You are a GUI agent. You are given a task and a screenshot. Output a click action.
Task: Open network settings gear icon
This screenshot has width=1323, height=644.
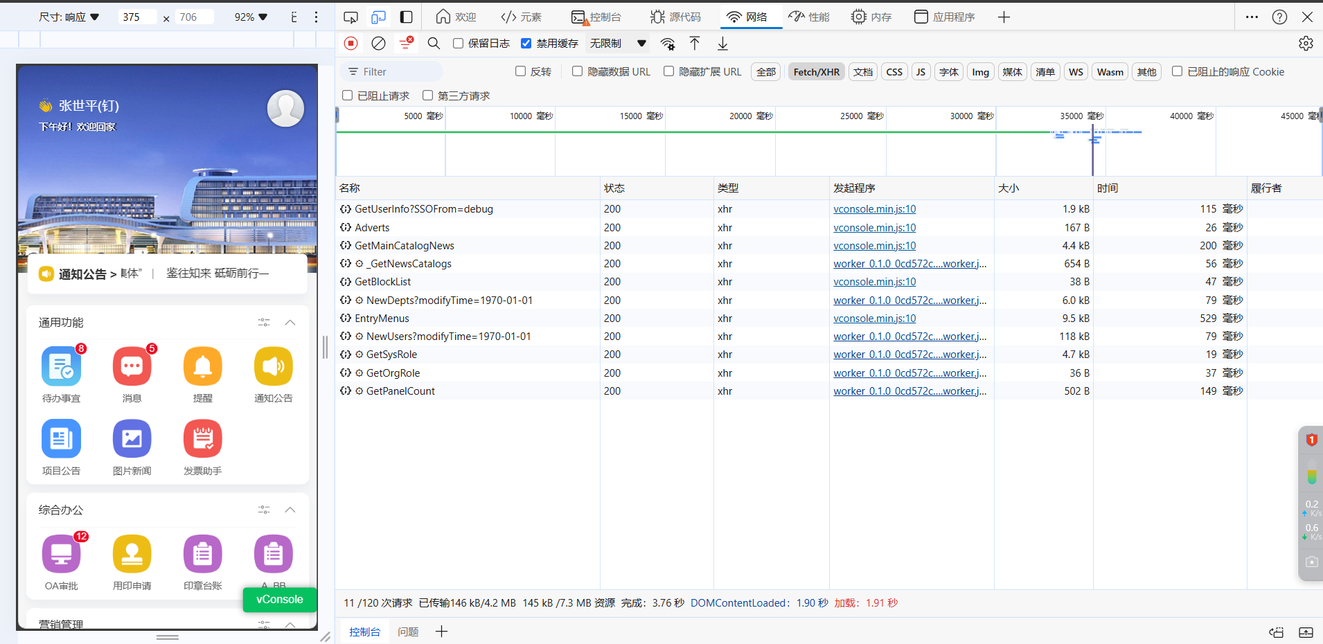click(1306, 44)
